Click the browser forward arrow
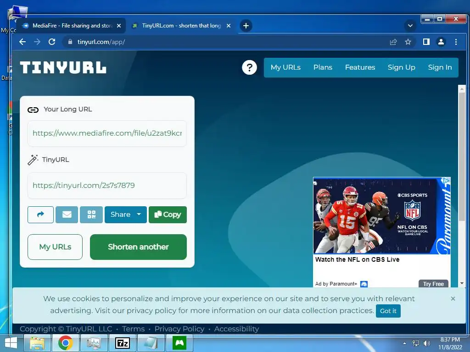 point(37,42)
